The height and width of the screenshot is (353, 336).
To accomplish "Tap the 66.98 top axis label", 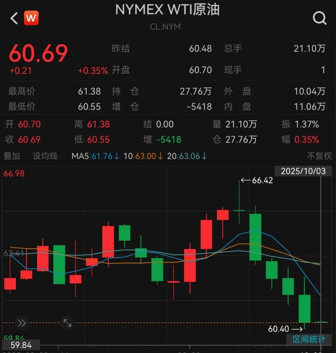I will 14,173.
